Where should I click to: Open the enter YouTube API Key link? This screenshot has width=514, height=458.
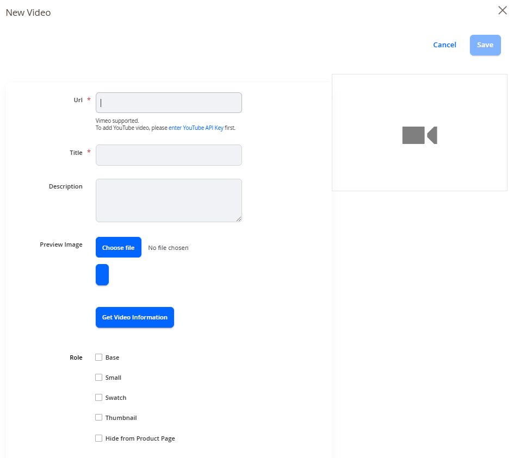pyautogui.click(x=196, y=128)
